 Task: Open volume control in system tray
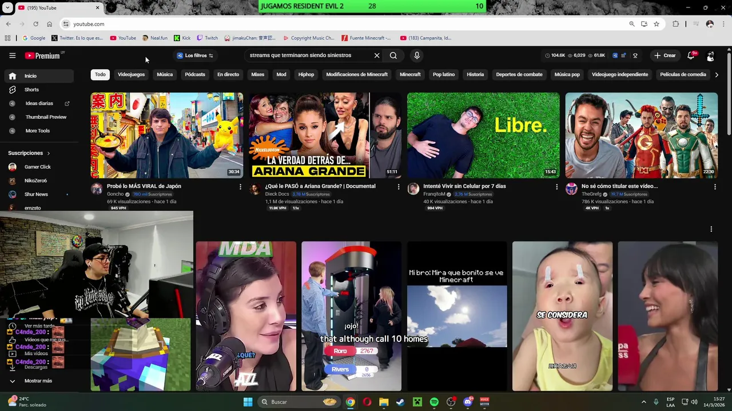click(695, 402)
